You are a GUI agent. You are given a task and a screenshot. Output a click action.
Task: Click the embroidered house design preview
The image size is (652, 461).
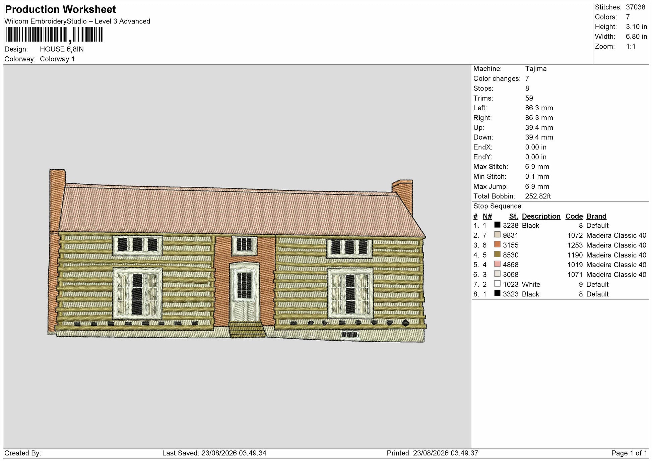(x=237, y=256)
